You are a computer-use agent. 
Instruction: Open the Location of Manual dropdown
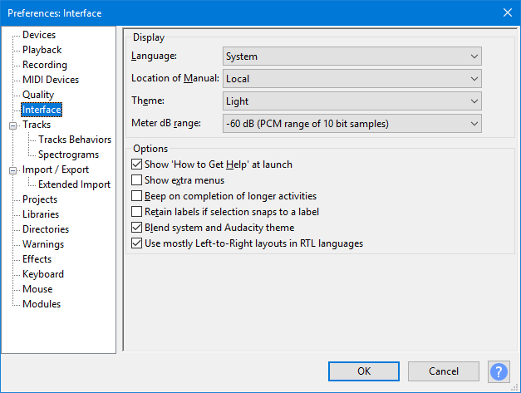click(351, 79)
